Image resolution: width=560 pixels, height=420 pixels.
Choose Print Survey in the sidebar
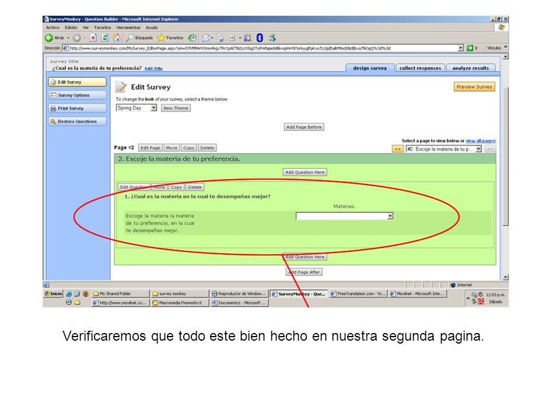(x=77, y=108)
